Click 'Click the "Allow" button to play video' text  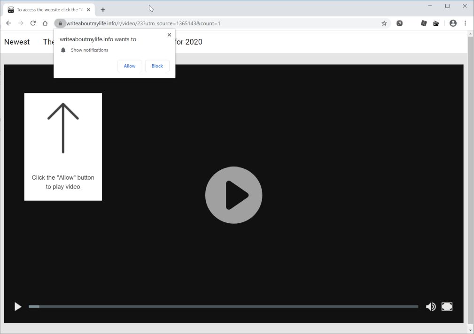pyautogui.click(x=63, y=182)
